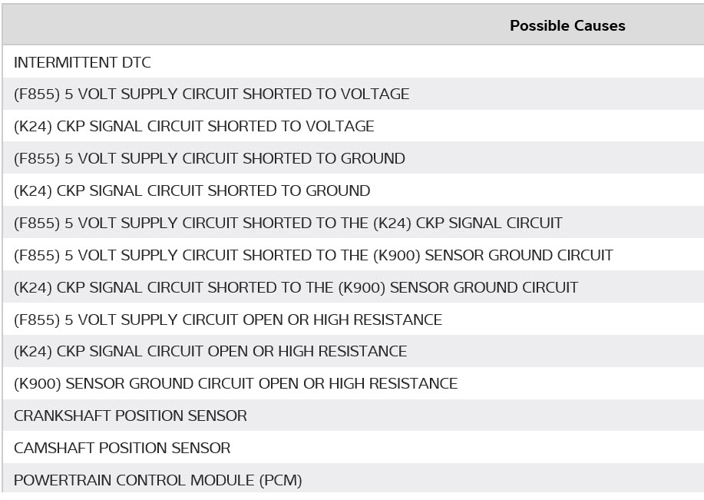The height and width of the screenshot is (500, 704).
Task: Select F855 5 volt supply shorted to voltage
Action: pos(211,94)
